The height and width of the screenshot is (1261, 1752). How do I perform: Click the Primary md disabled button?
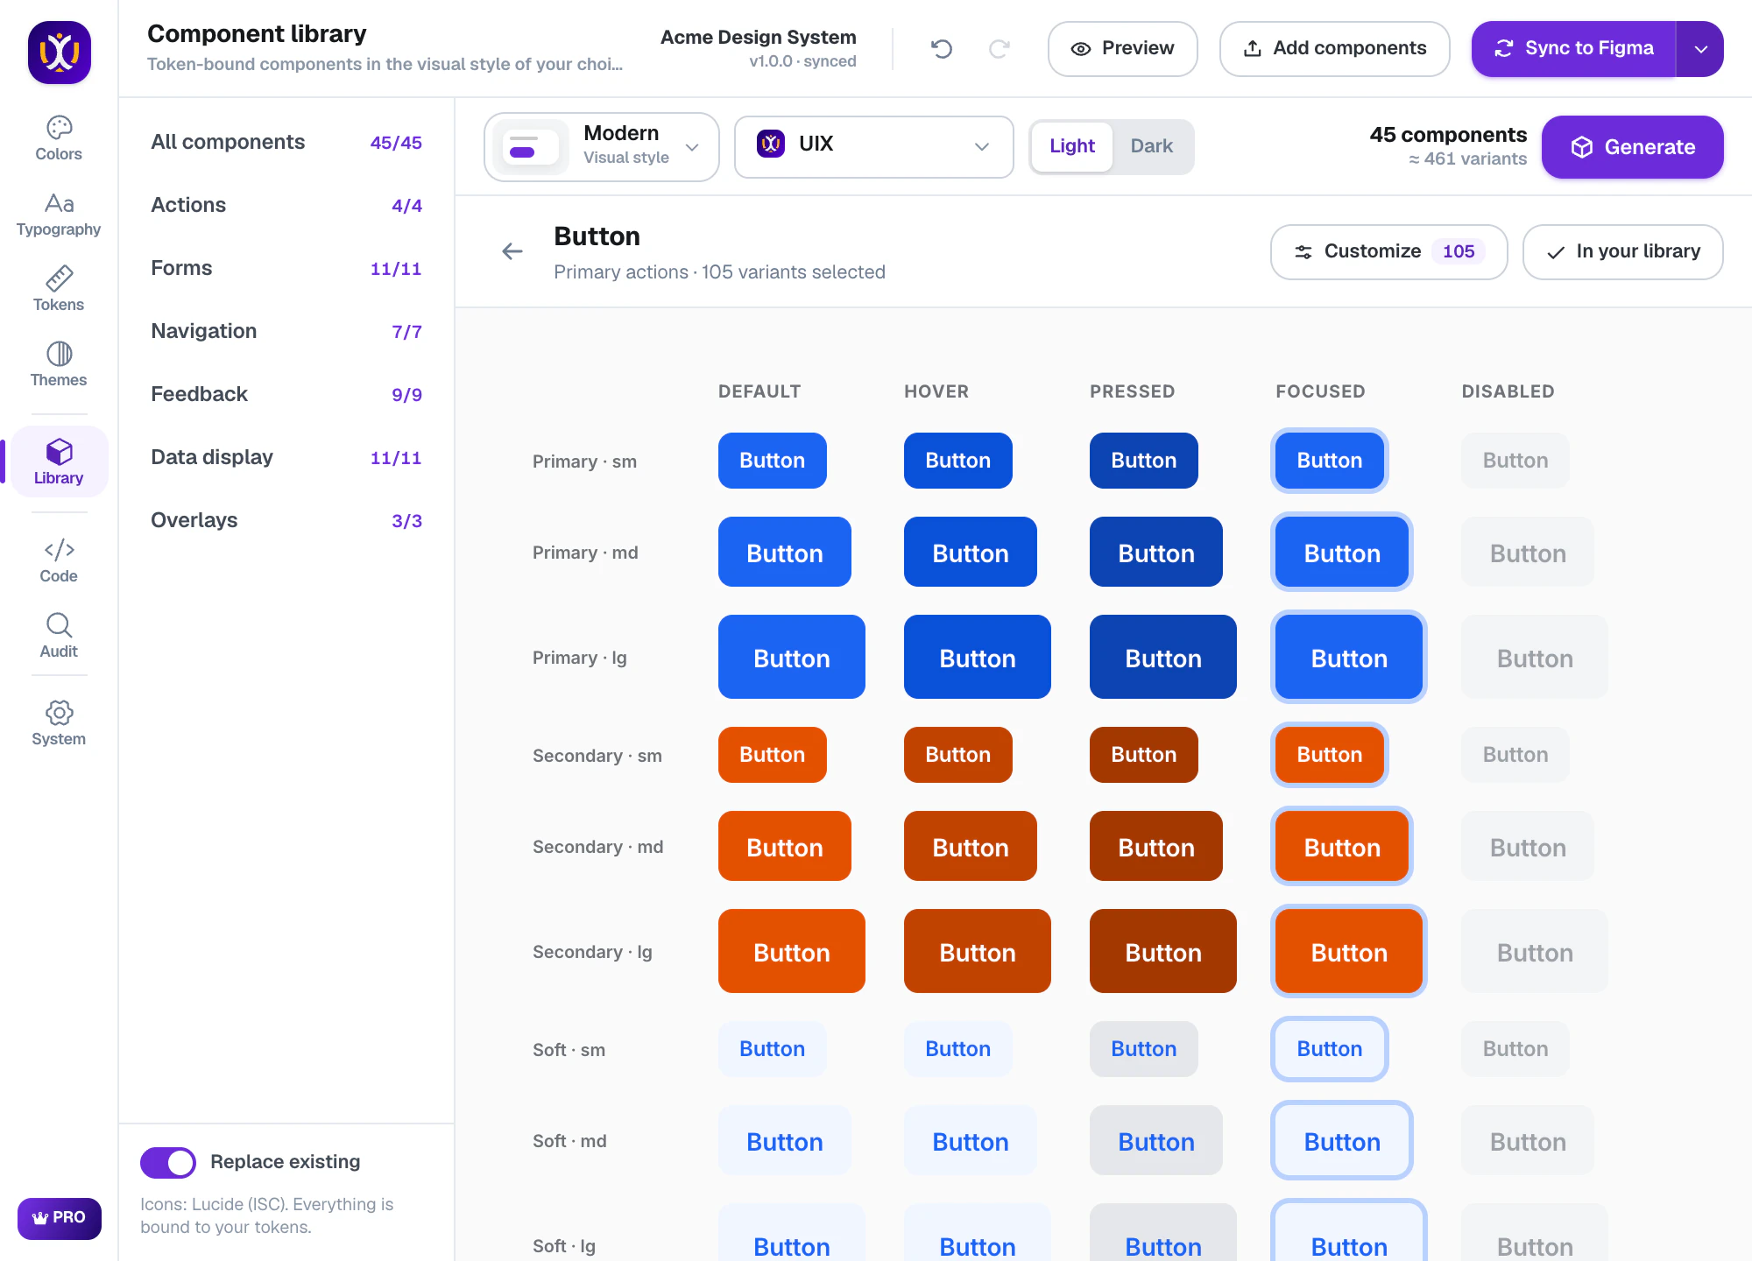(x=1527, y=552)
